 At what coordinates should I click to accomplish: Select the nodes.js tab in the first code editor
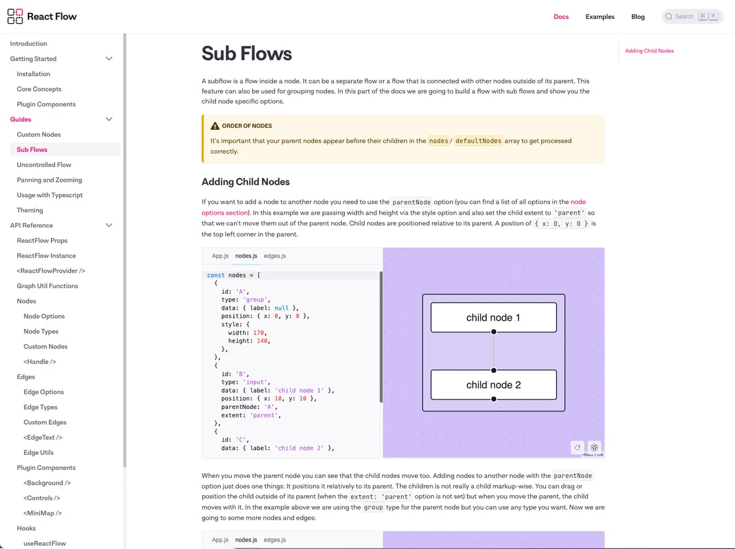click(246, 256)
